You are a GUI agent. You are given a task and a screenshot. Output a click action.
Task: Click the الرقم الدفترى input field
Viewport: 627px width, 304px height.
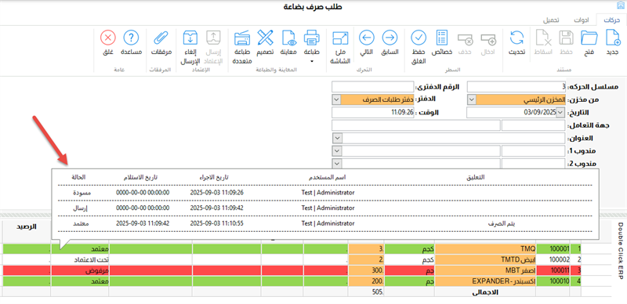[x=373, y=87]
